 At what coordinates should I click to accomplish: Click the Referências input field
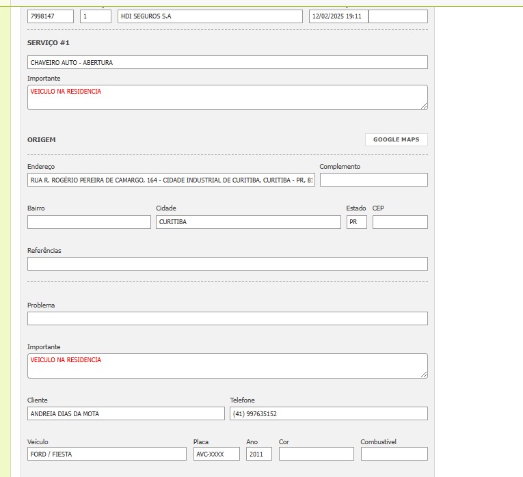click(227, 264)
